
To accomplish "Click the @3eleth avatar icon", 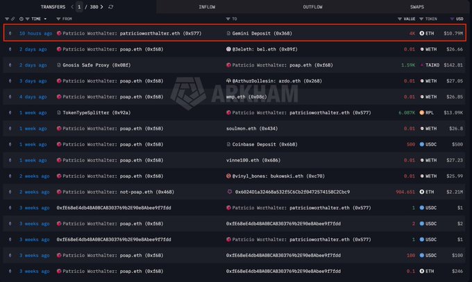I will pos(228,49).
